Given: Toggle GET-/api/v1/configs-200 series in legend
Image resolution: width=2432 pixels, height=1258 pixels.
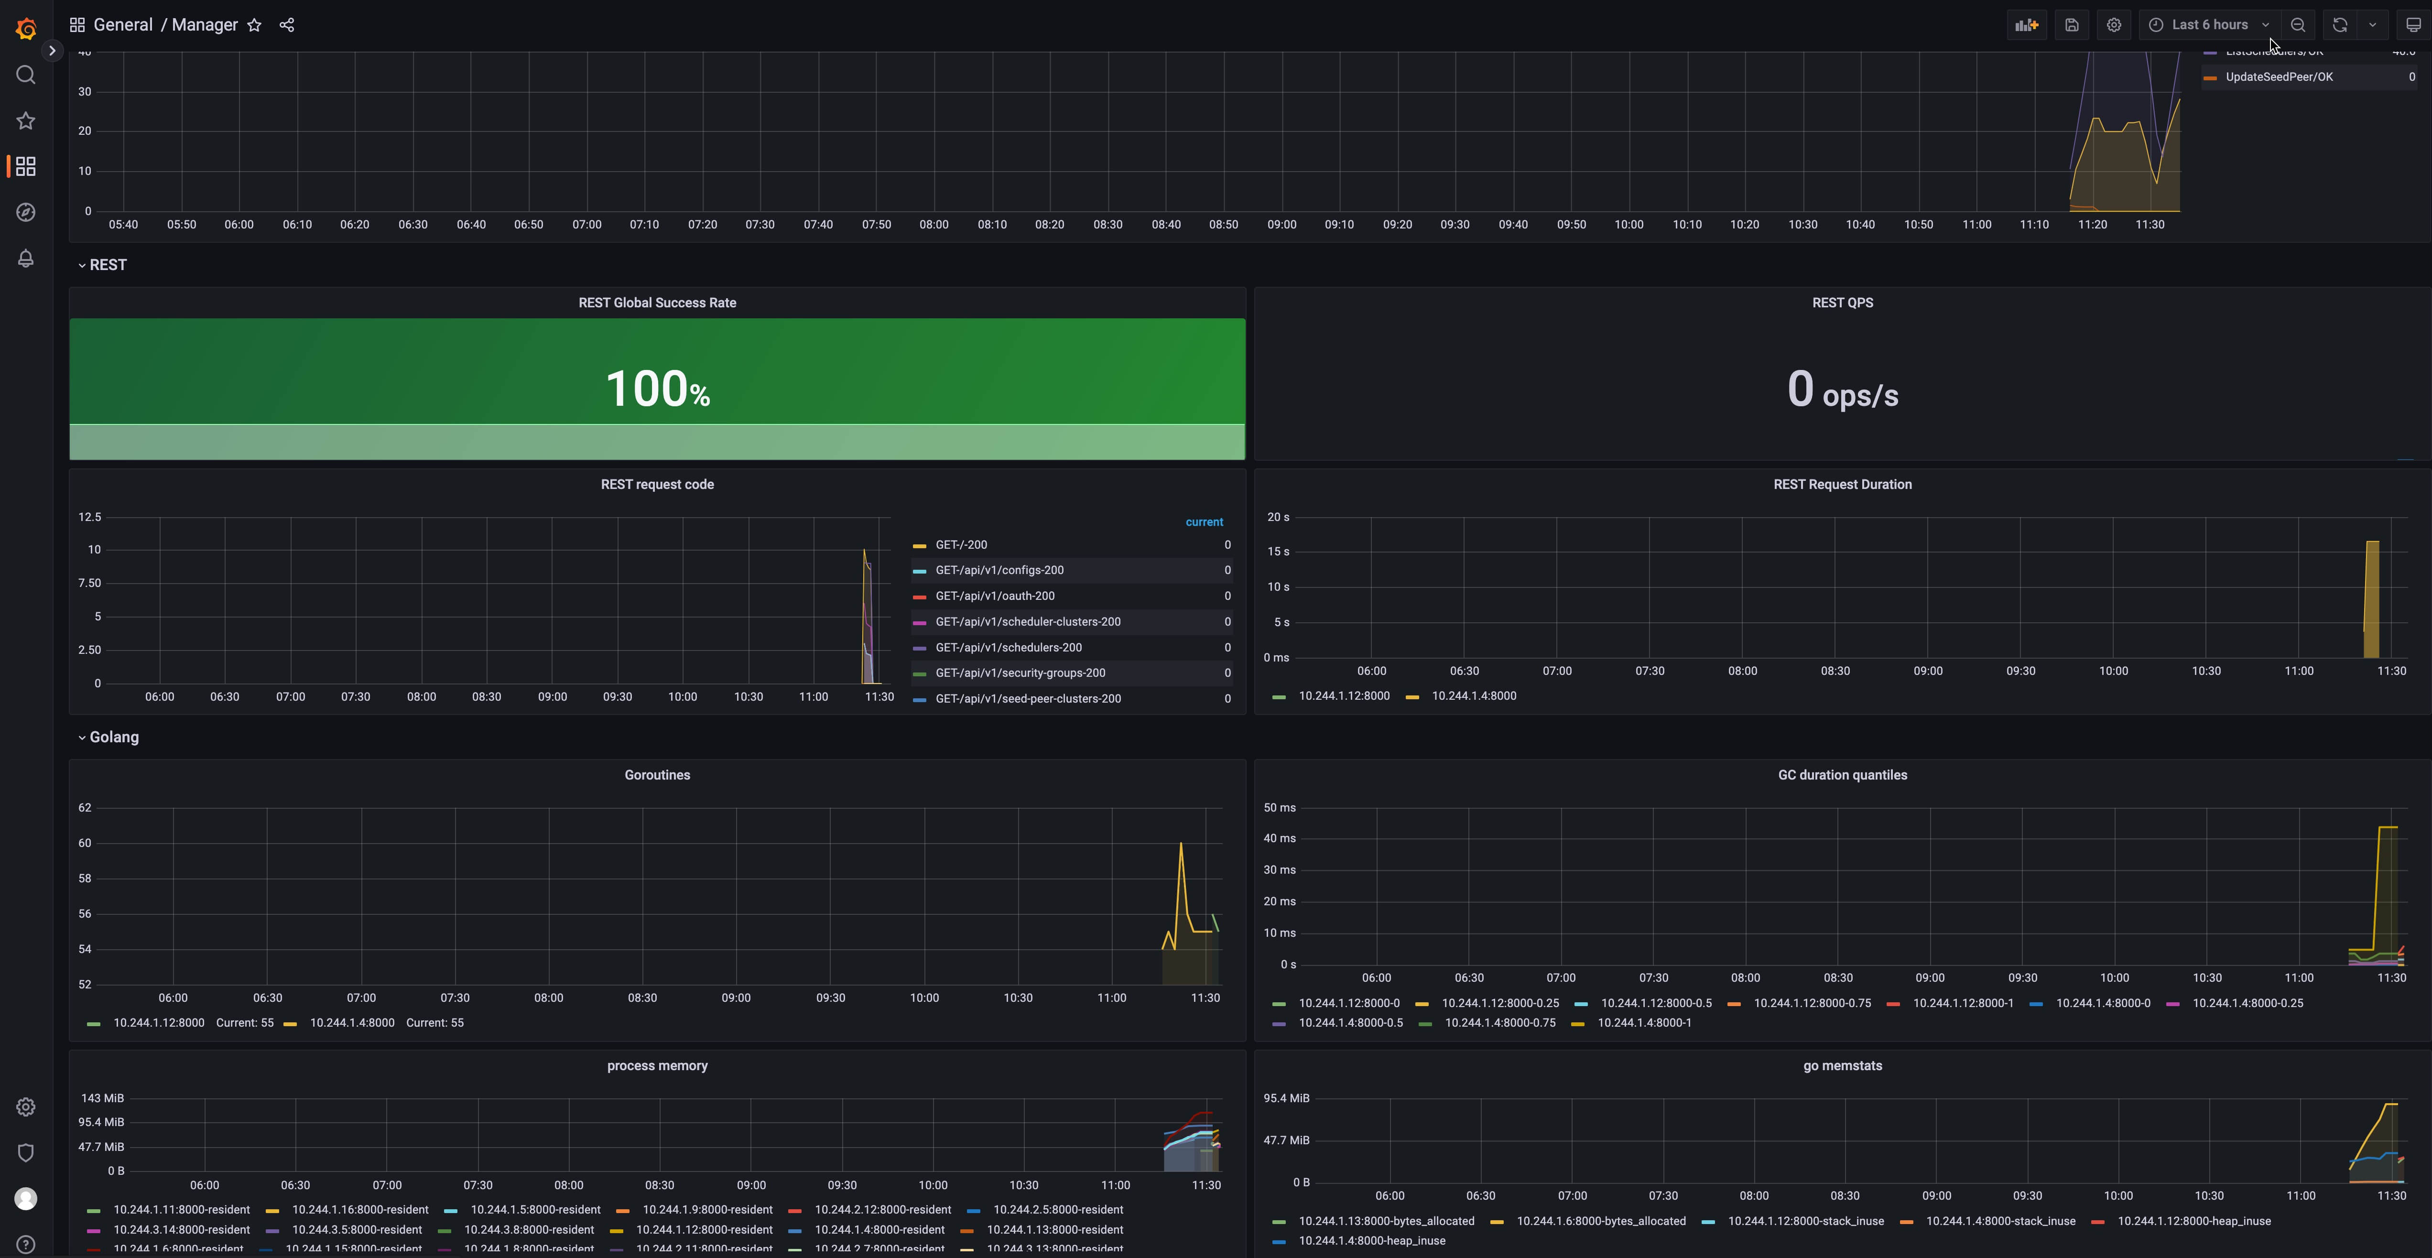Looking at the screenshot, I should point(999,570).
